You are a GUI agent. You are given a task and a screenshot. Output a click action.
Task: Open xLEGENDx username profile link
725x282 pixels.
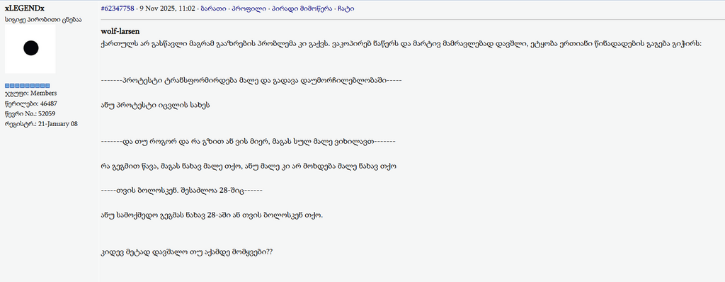25,9
